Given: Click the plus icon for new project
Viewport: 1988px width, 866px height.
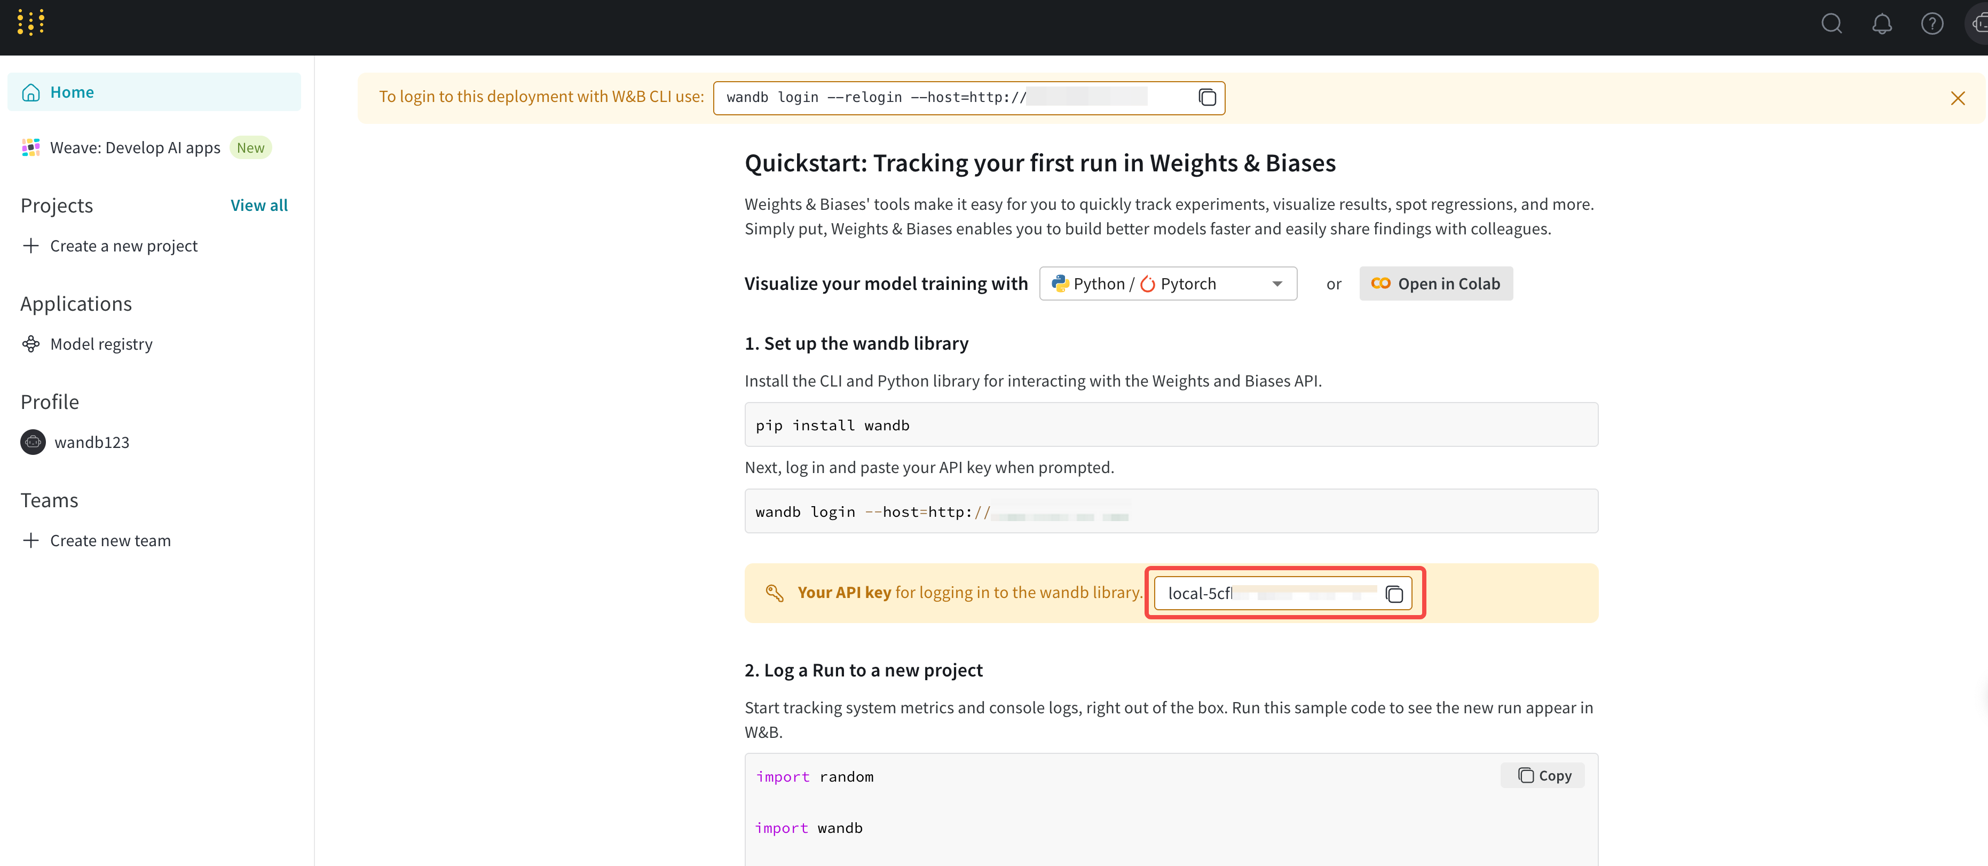Looking at the screenshot, I should 31,246.
